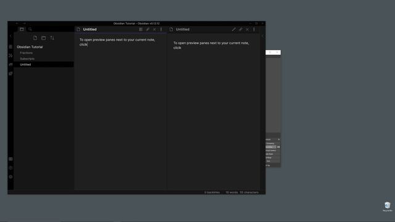Click the link icon in right Untitled pane

tap(241, 29)
